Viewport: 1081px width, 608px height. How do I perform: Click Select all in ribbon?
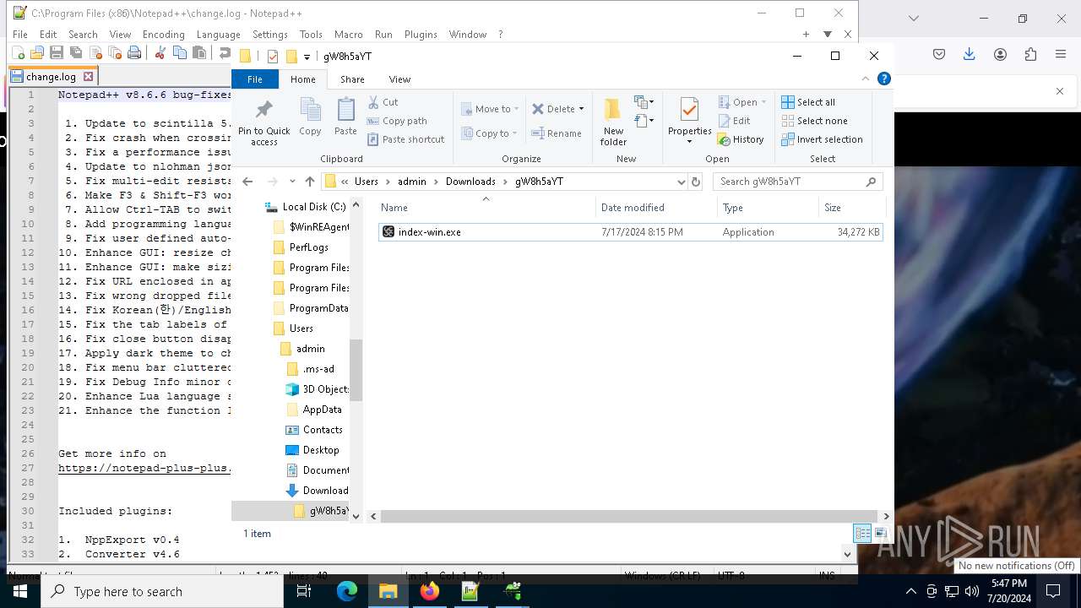tap(808, 102)
